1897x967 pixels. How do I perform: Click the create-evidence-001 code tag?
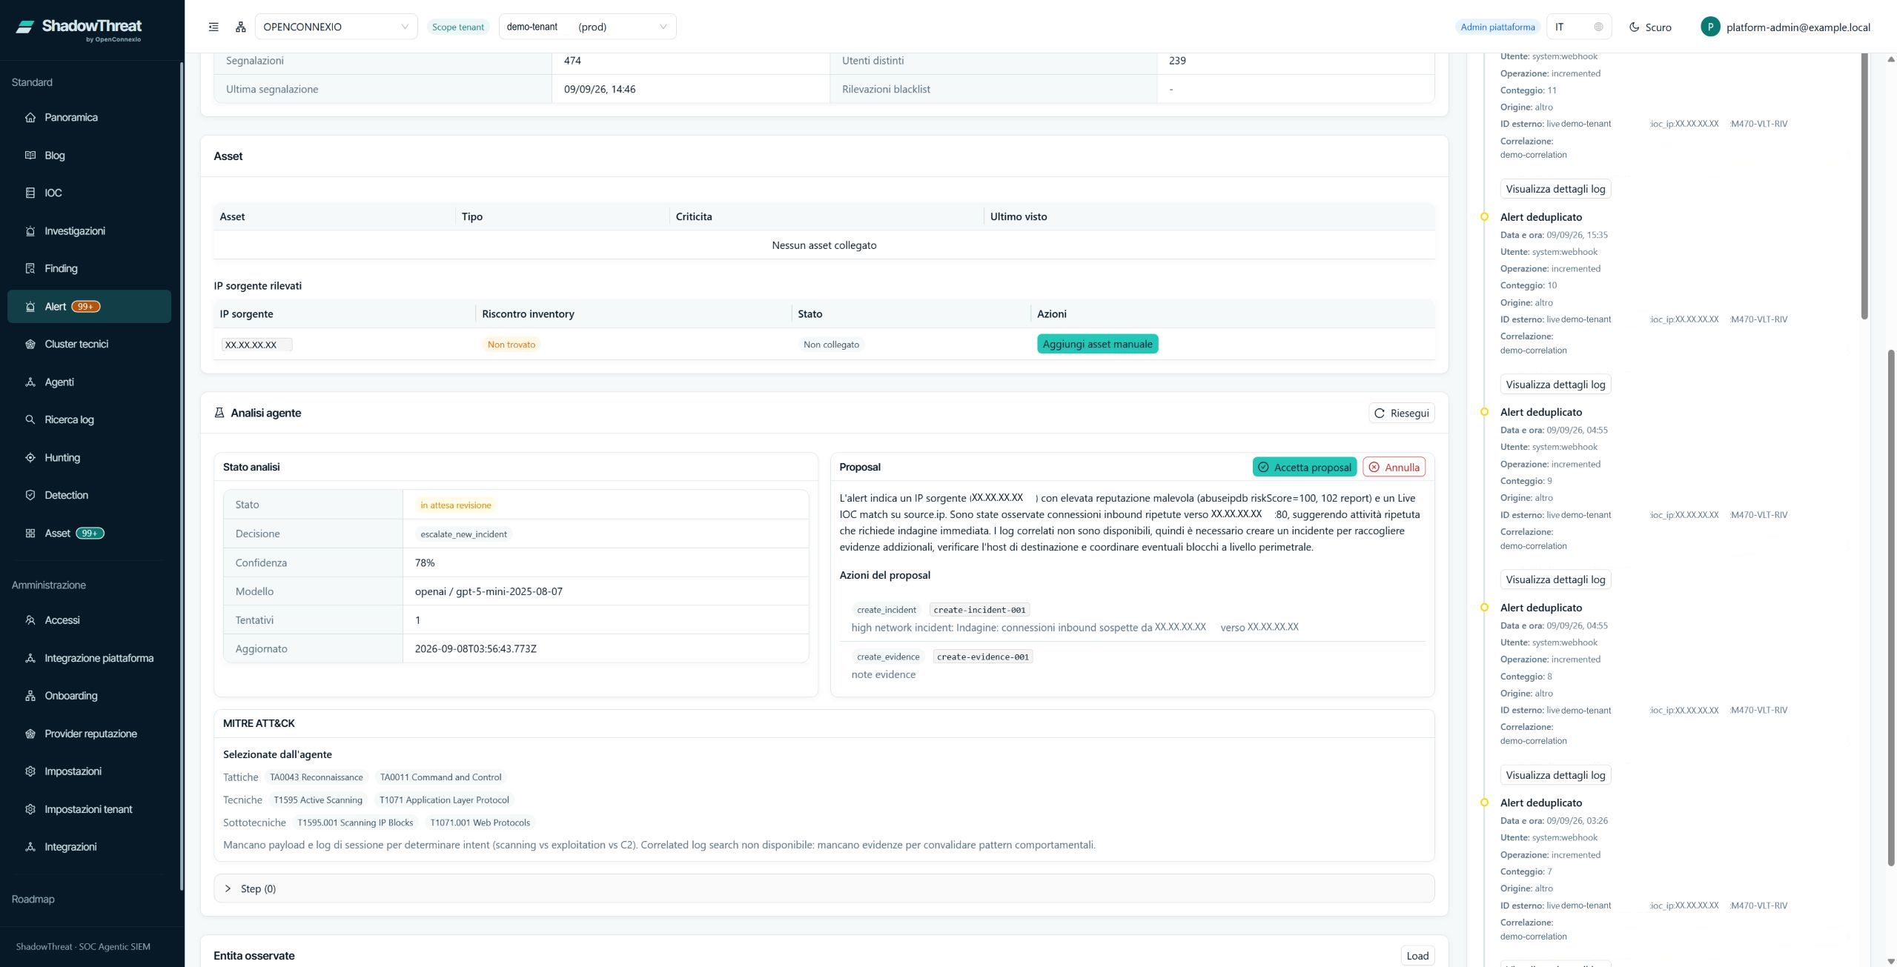pyautogui.click(x=982, y=657)
